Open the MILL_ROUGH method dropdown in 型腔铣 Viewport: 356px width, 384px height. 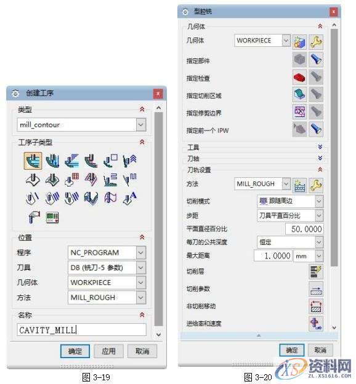[x=286, y=183]
